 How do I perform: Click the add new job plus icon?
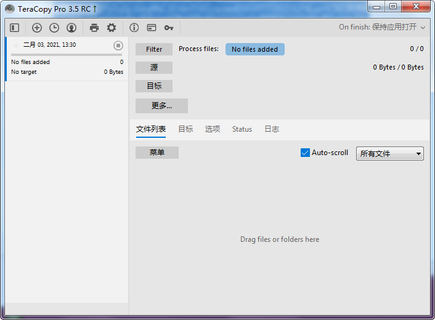[37, 28]
